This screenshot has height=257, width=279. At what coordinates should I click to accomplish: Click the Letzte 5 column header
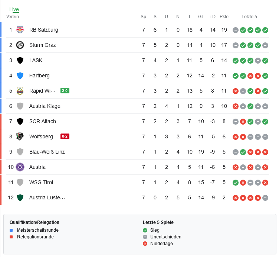click(x=249, y=17)
